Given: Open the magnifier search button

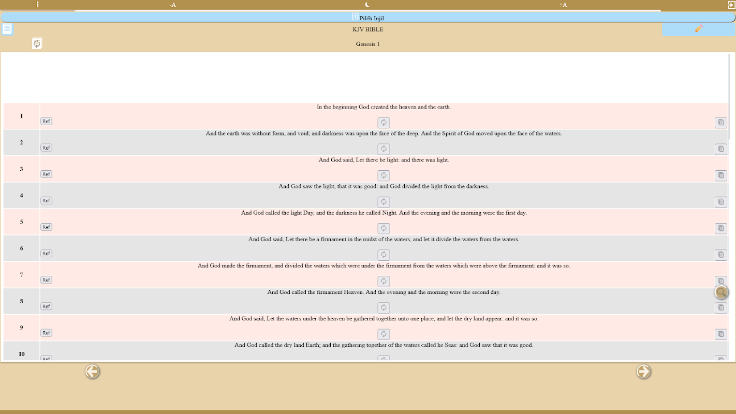Looking at the screenshot, I should (x=722, y=292).
